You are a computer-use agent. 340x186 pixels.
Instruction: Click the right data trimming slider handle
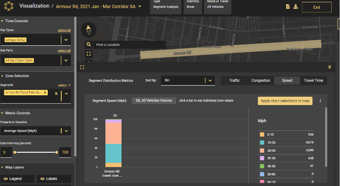point(57,152)
